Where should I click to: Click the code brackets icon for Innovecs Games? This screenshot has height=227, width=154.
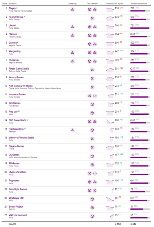[x=95, y=96]
